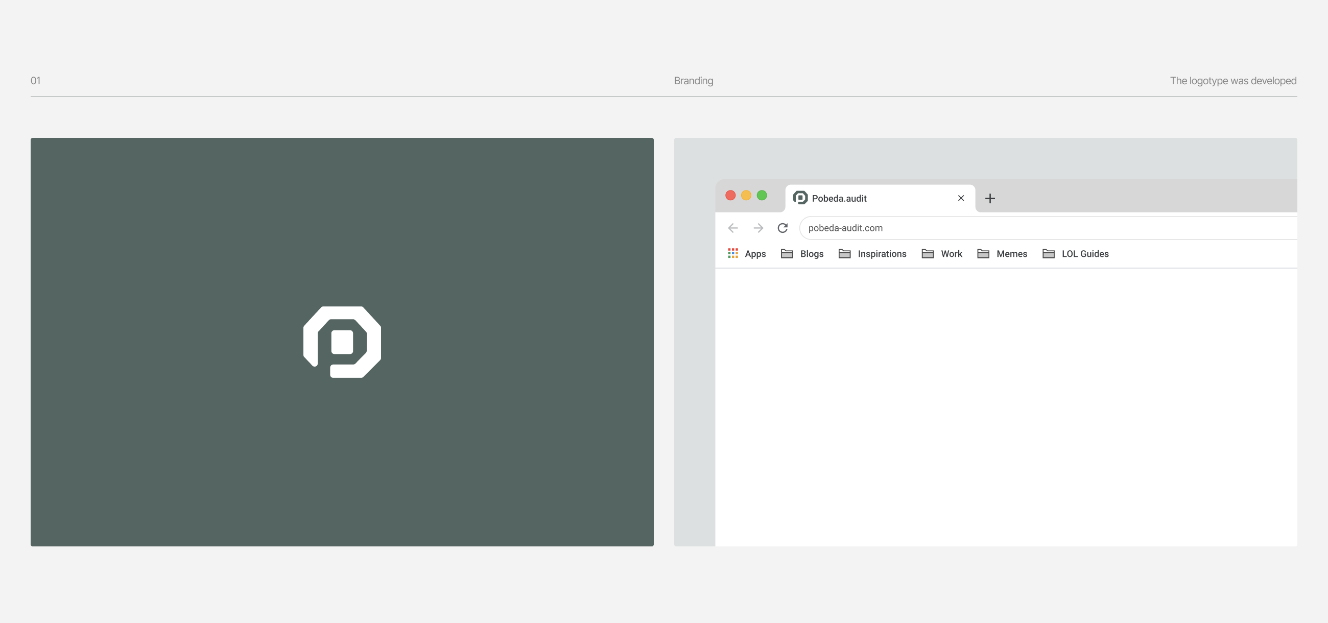Open the Memes bookmark folder
The width and height of the screenshot is (1328, 623).
coord(1002,253)
